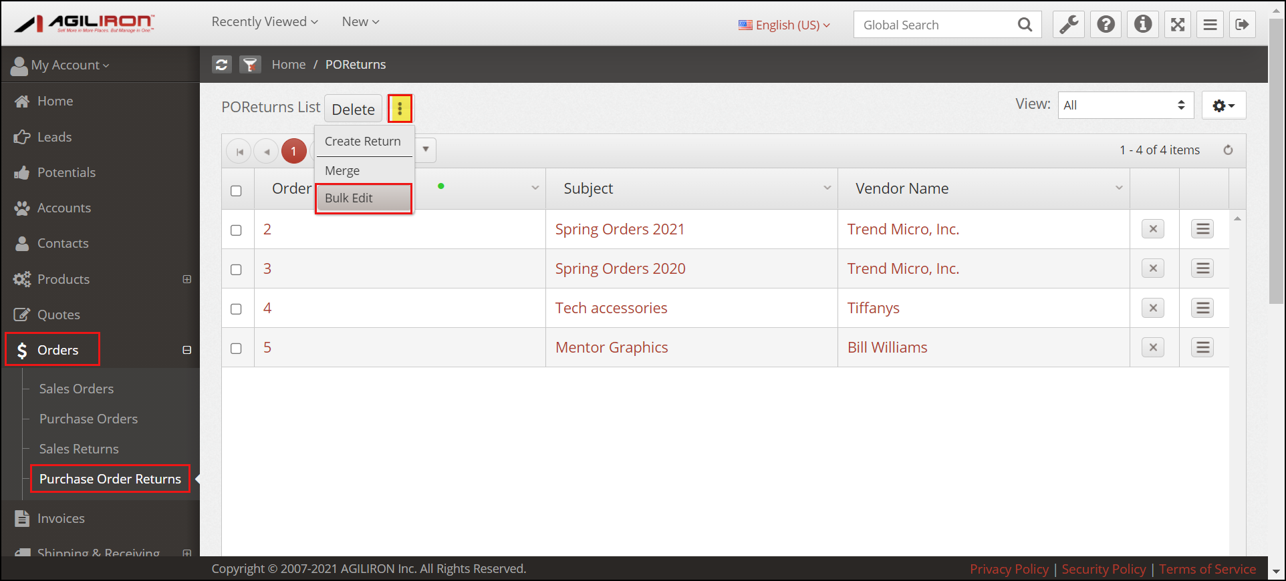Click the refresh icon beside breadcrumb
Viewport: 1286px width, 581px height.
[222, 64]
